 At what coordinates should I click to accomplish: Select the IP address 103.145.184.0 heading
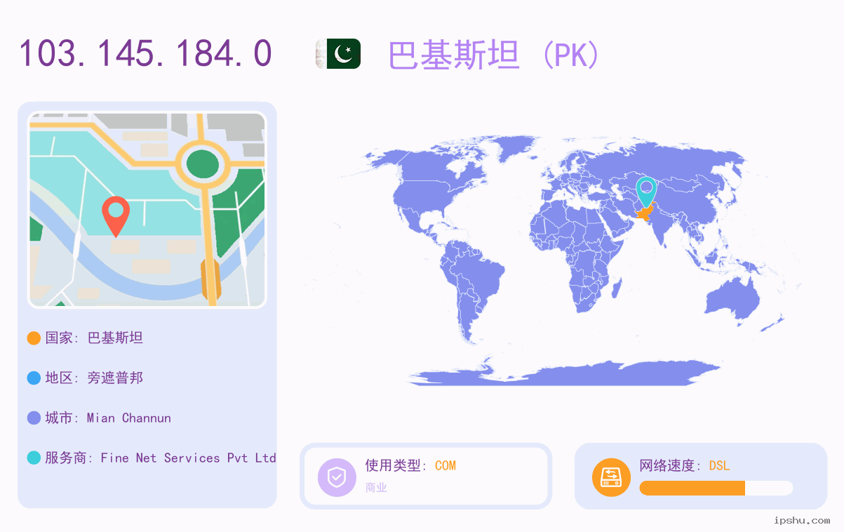tap(145, 53)
